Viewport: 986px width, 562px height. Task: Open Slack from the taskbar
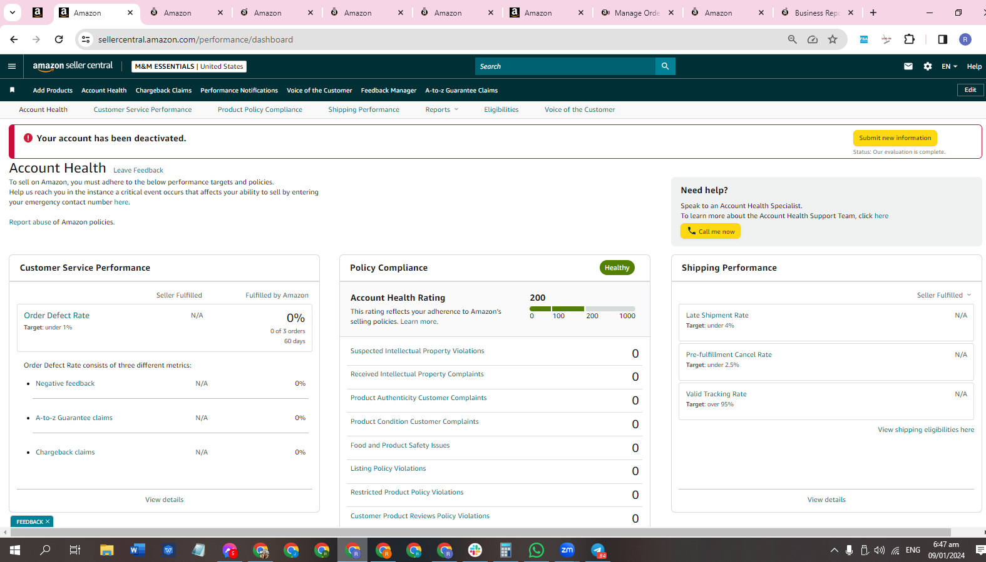click(475, 550)
